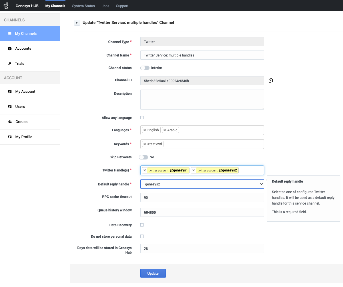The height and width of the screenshot is (287, 343).
Task: Open Accounts in the sidebar
Action: coord(30,48)
